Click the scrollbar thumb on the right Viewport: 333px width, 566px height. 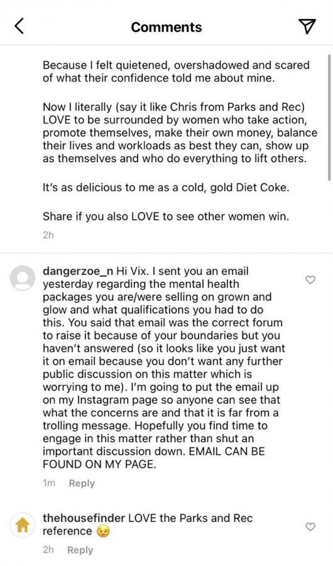pyautogui.click(x=329, y=118)
